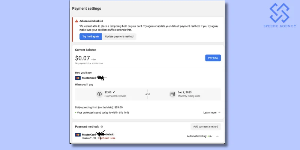
Task: Click the Default badge on the MasterCard
Action: click(109, 134)
